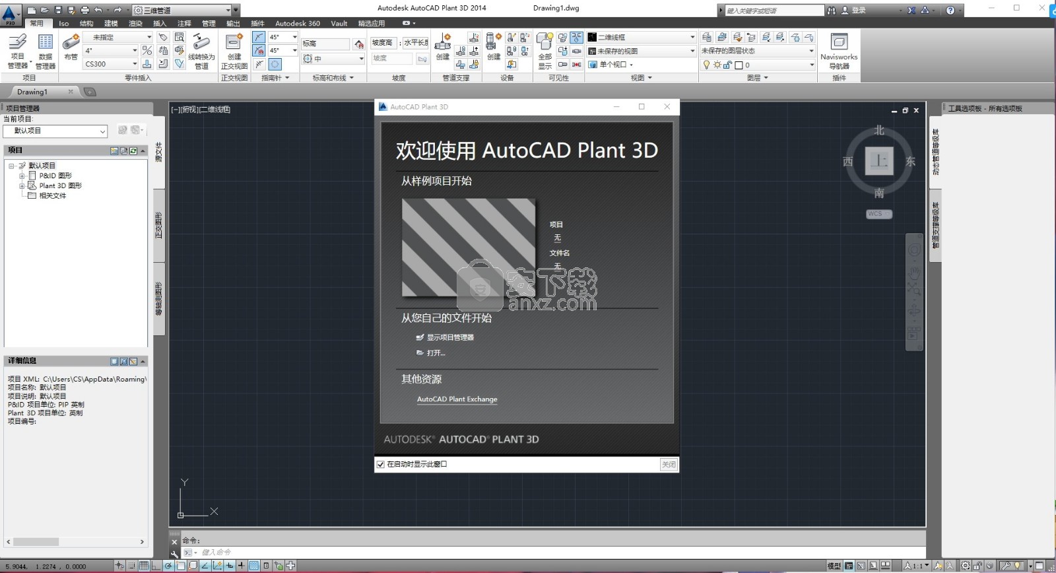Click the 创建 pipe support icon
1056x573 pixels.
pyautogui.click(x=443, y=45)
